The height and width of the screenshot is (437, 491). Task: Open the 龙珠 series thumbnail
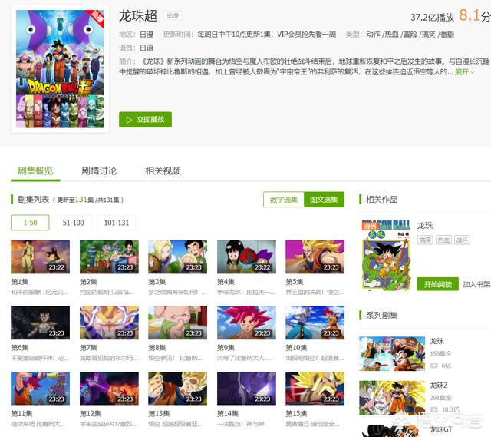392,353
